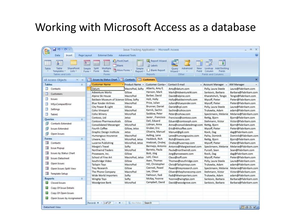Switch to the Page Layout ribbon tab
Screen dimensions: 291x218
pos(85,55)
